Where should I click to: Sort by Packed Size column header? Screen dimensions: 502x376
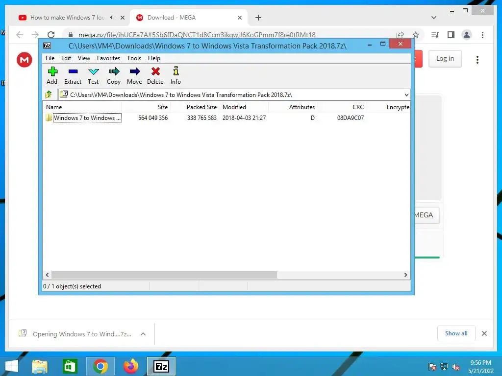point(195,107)
